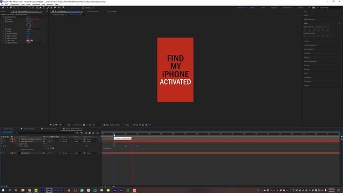Click the third Center keyframe in the timeline
Screen dimensions: 343x193
click(x=137, y=146)
